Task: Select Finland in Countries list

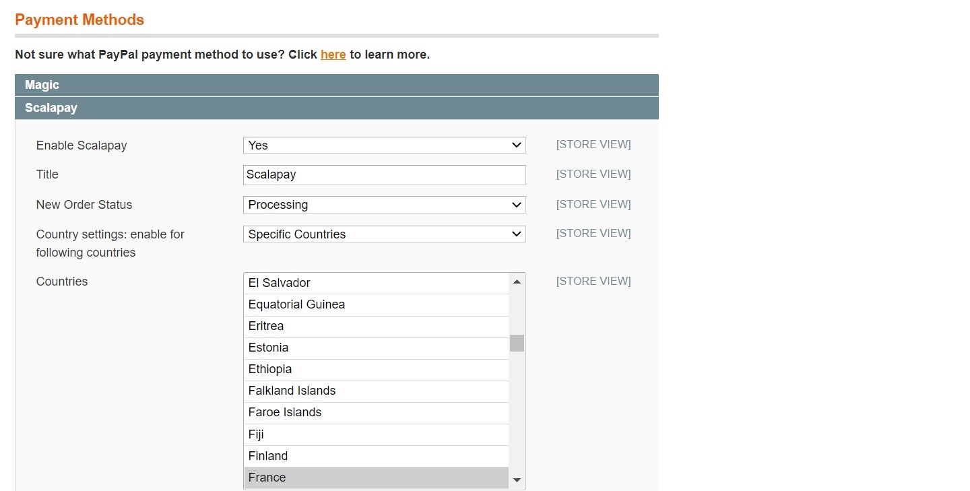Action: 377,456
